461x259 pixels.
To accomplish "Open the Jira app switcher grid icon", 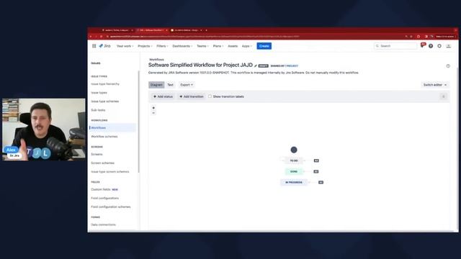I will click(x=94, y=46).
